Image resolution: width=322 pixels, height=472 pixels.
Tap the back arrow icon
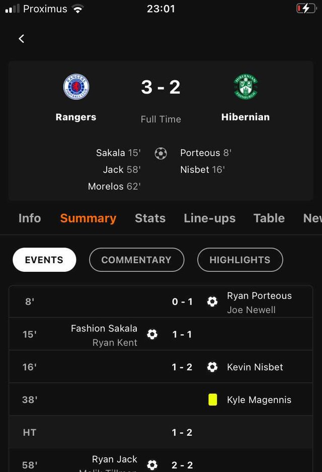pos(21,38)
